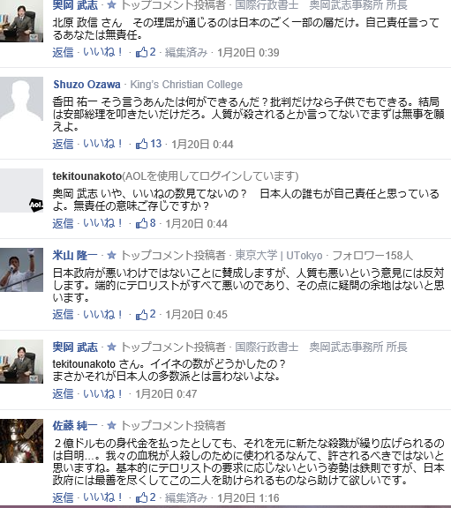Reply to Shuzo Ozawa's comment
The image size is (451, 508).
(x=63, y=144)
